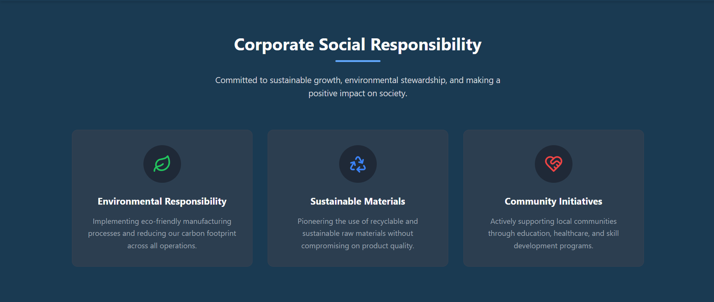The height and width of the screenshot is (302, 714).
Task: Click the "across all operations." text line
Action: tap(162, 246)
